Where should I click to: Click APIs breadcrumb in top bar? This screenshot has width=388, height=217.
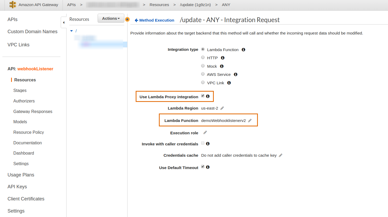71,5
